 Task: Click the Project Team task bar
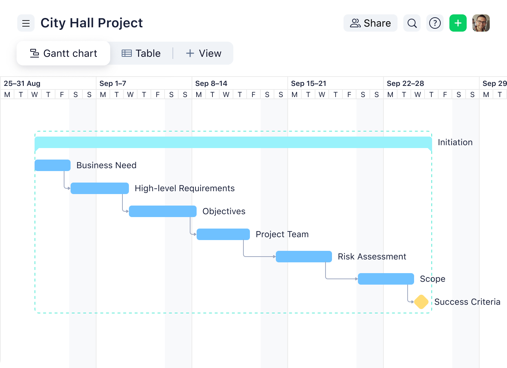pyautogui.click(x=223, y=234)
